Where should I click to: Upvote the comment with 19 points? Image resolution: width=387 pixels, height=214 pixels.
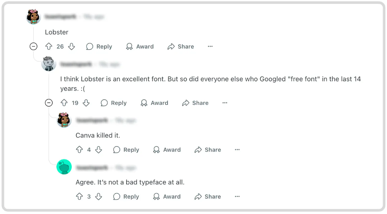click(64, 103)
